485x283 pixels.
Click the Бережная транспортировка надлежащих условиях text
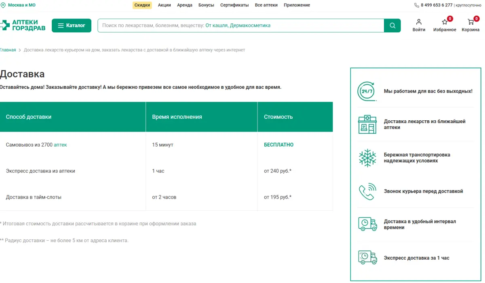(417, 158)
